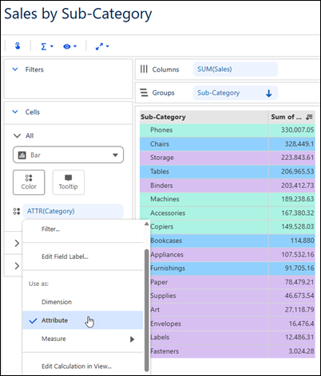Click the Columns shelf icon
The height and width of the screenshot is (376, 321).
pos(144,69)
